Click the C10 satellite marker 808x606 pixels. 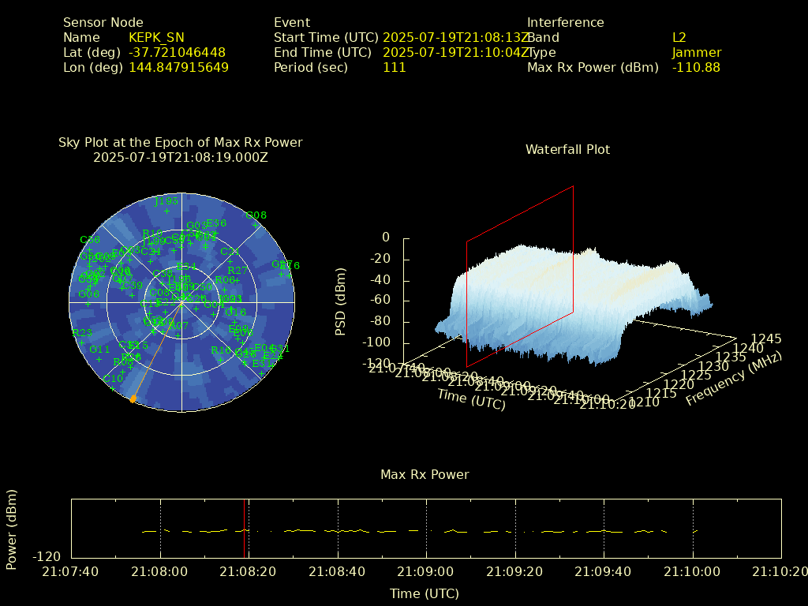(x=113, y=388)
